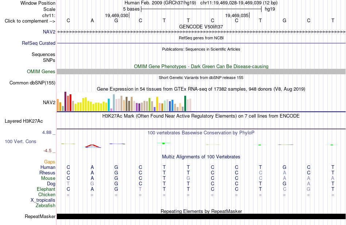Click the red PhyloP peak below base A
The height and width of the screenshot is (225, 346).
click(93, 146)
